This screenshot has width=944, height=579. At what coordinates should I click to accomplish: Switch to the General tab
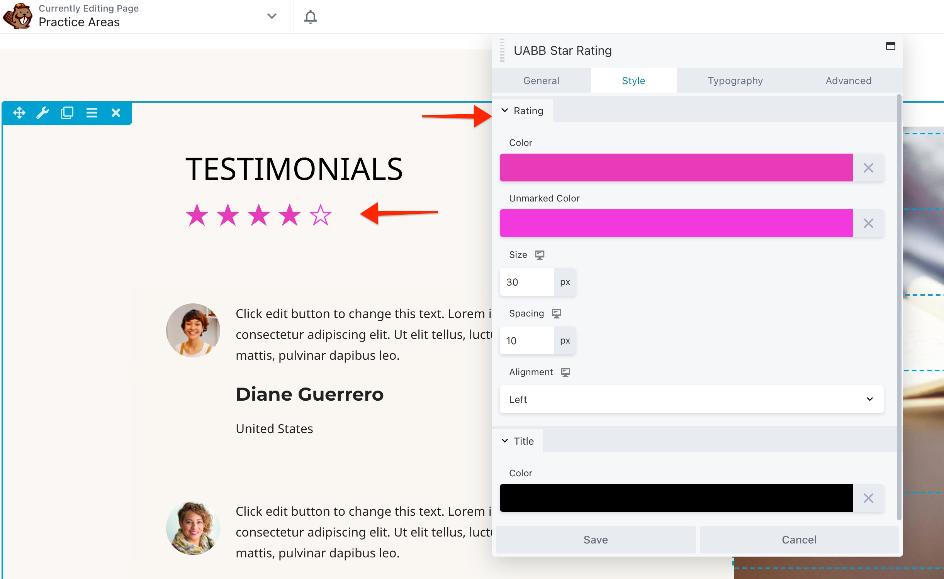pos(541,80)
